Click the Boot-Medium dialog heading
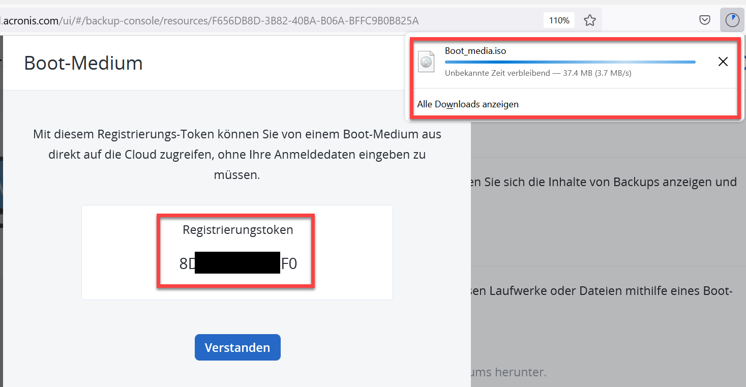This screenshot has width=746, height=387. [x=83, y=63]
